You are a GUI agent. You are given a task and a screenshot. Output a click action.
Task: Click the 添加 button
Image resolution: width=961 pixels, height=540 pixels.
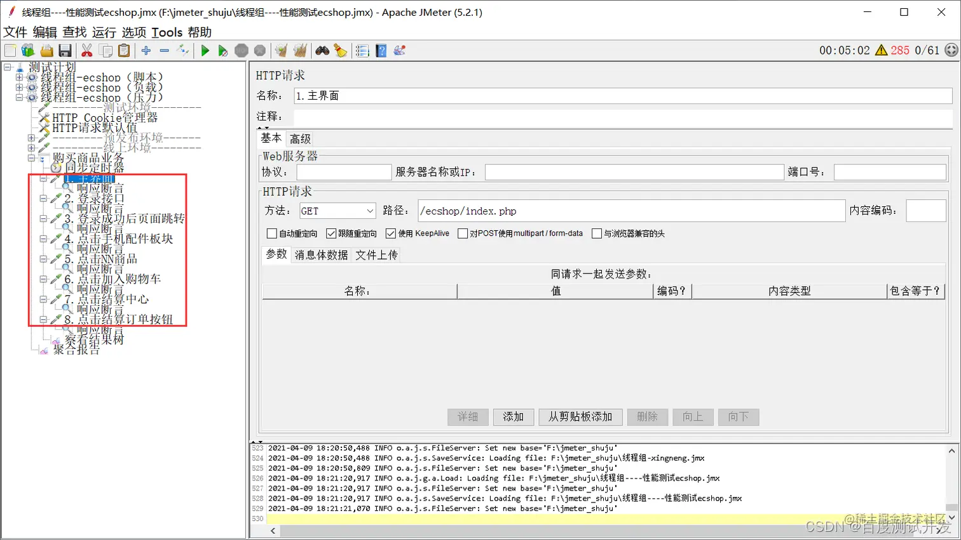pyautogui.click(x=514, y=417)
